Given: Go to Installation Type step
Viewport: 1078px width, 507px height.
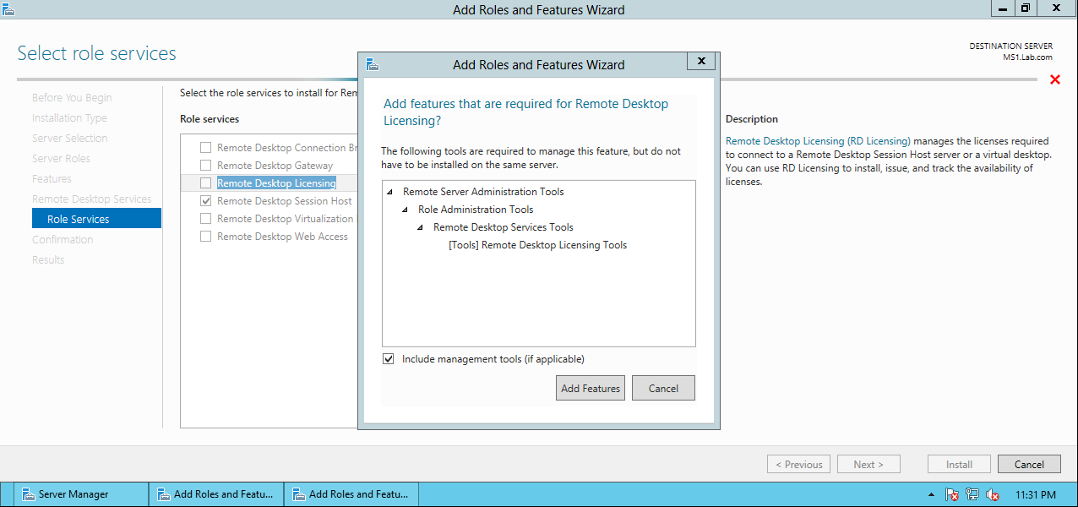Looking at the screenshot, I should coord(69,118).
